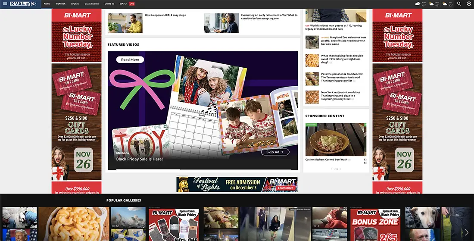Advance popular galleries with right arrow

(x=466, y=232)
